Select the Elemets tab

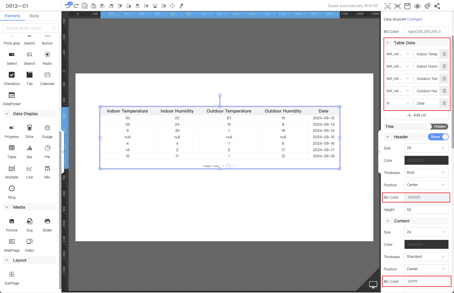click(x=12, y=16)
